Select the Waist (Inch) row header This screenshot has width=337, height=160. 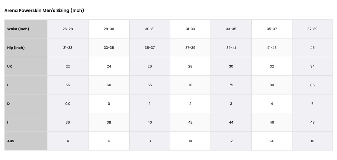26,29
